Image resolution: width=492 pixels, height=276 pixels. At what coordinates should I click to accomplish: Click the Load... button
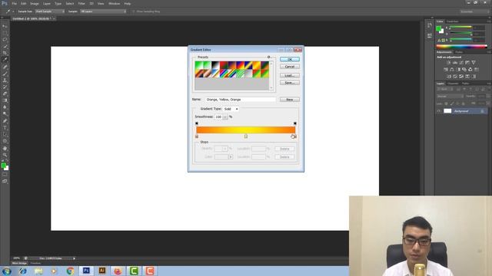point(290,75)
